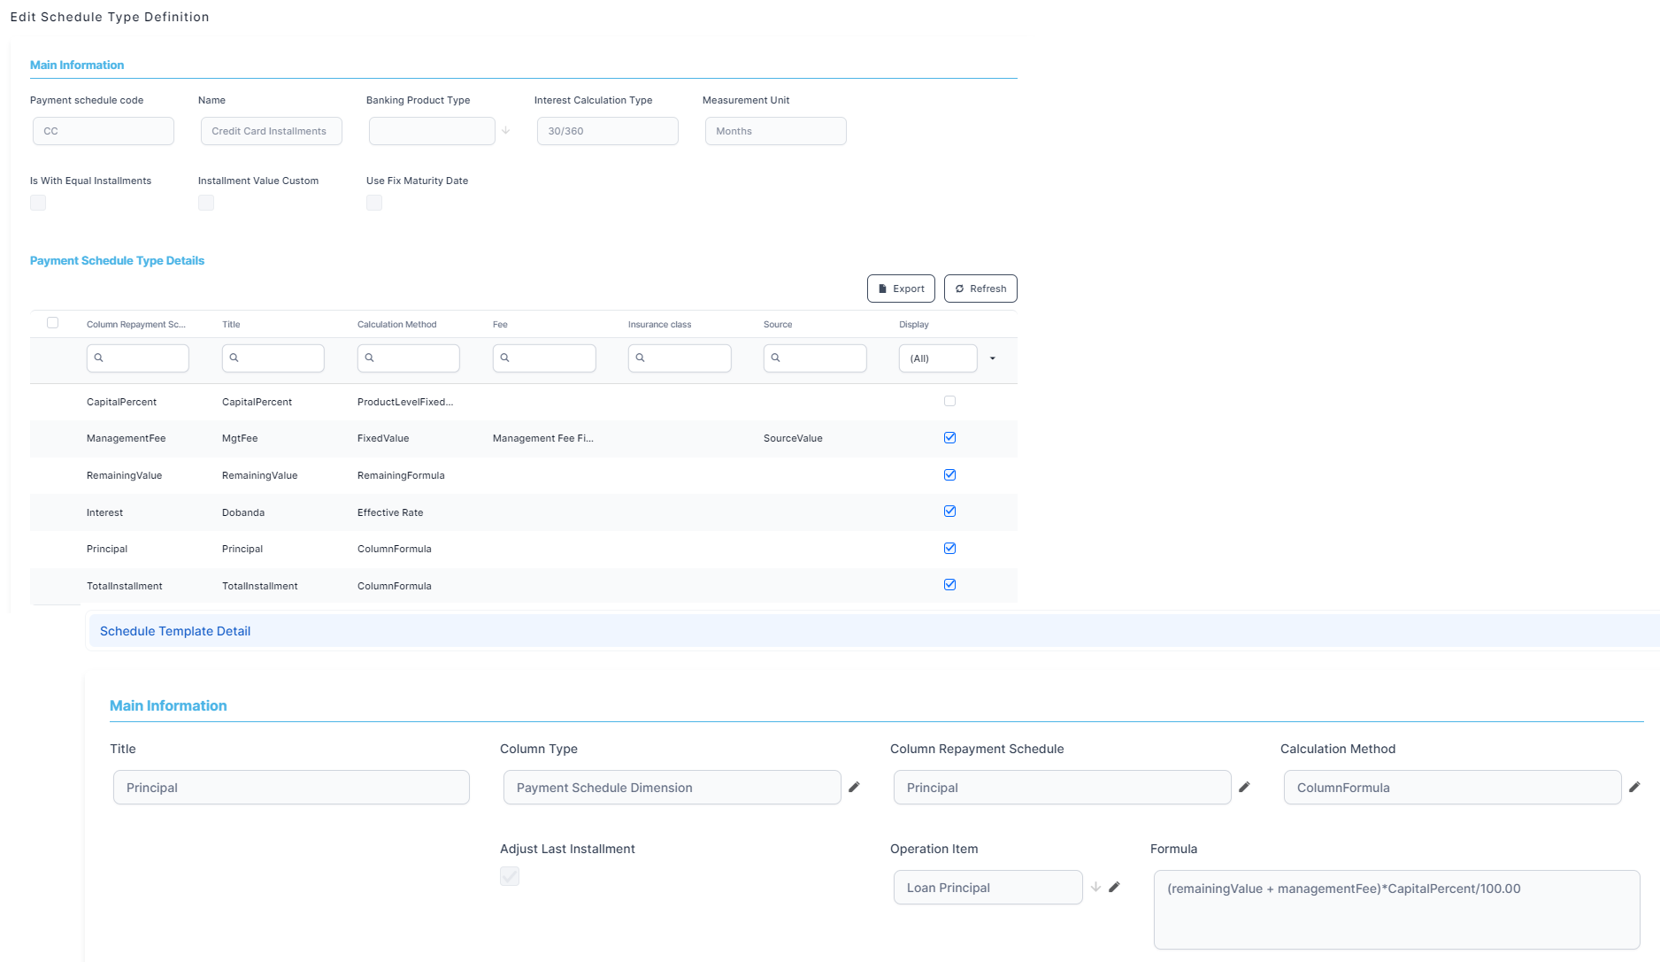Image resolution: width=1660 pixels, height=962 pixels.
Task: Sort by Column Repayment Schedule column header
Action: pyautogui.click(x=136, y=325)
